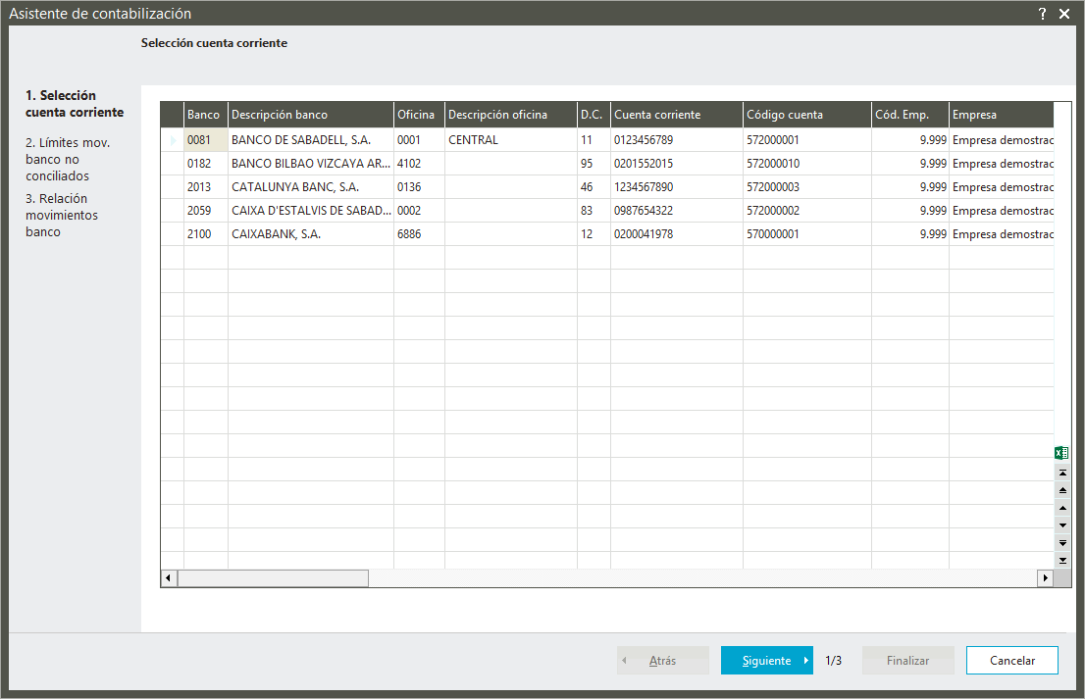This screenshot has height=699, width=1085.
Task: Go to step 2 Límites mov. banco
Action: [68, 159]
